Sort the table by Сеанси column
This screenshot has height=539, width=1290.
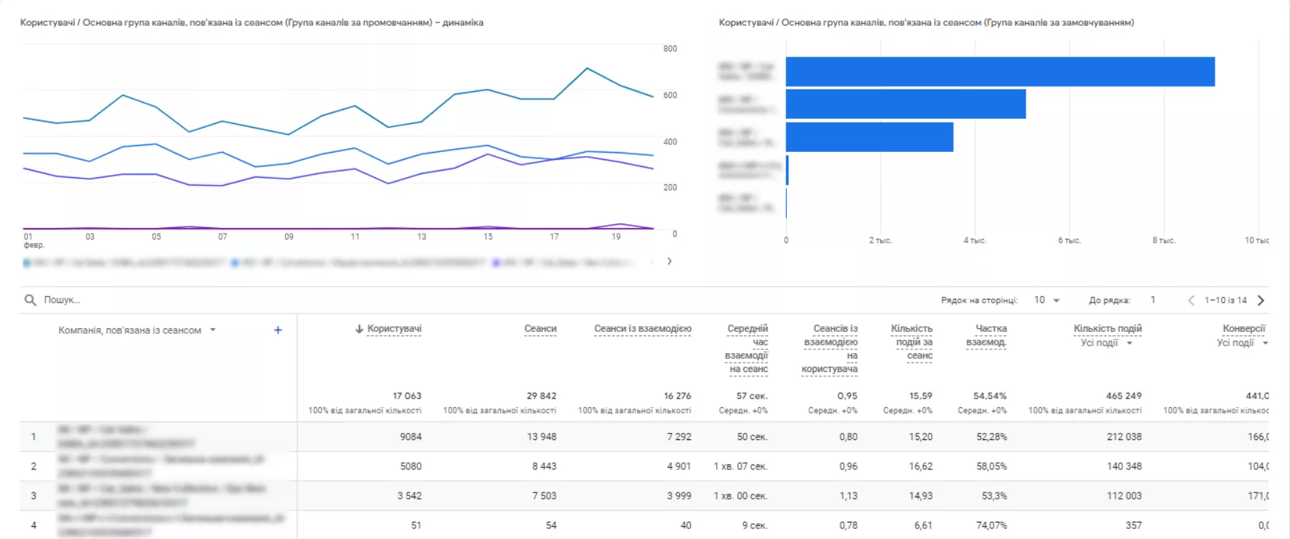tap(540, 328)
